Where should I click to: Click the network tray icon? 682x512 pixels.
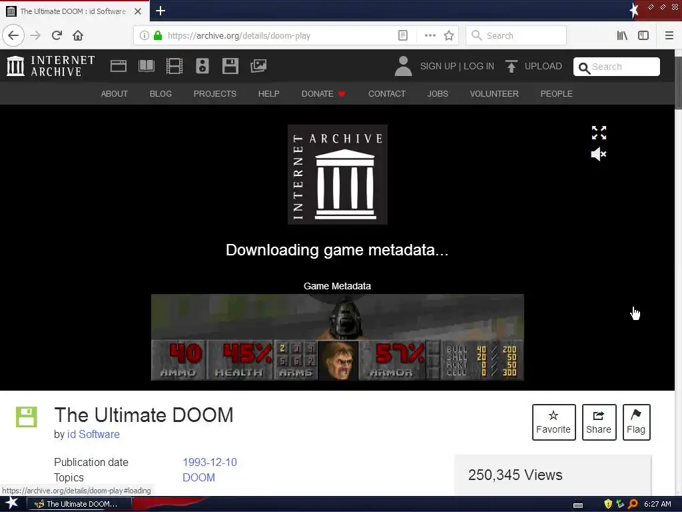620,504
